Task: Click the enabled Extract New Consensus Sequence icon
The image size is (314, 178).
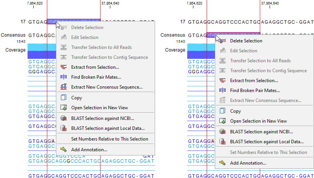Action: point(64,87)
